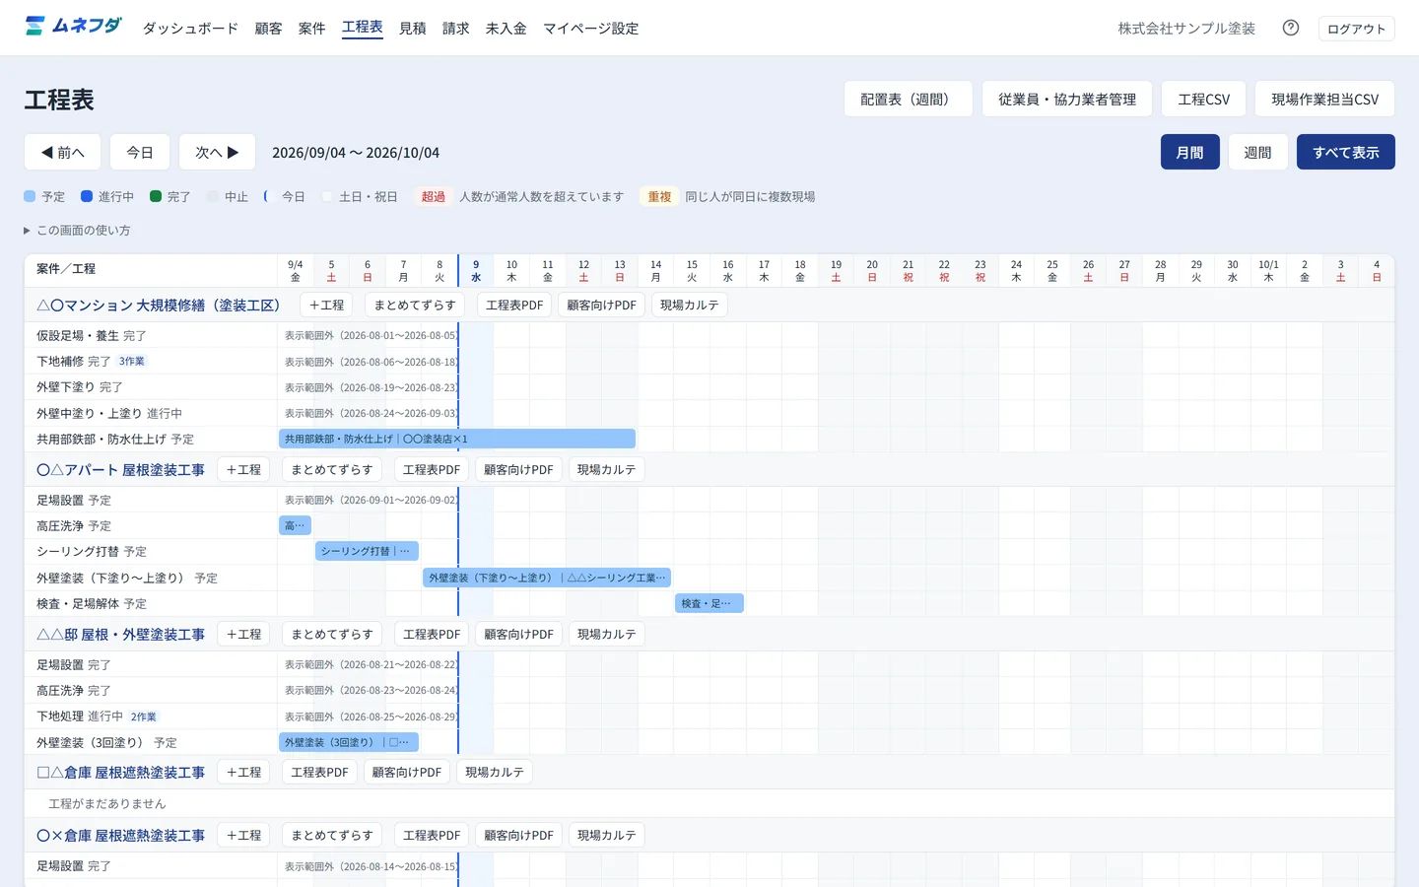Screen dimensions: 1419x887
Task: Click the 重複 legend badge
Action: tap(659, 197)
